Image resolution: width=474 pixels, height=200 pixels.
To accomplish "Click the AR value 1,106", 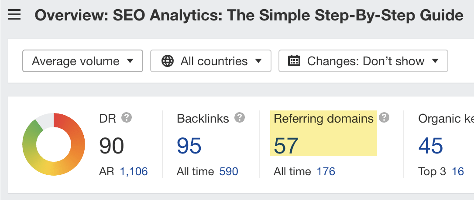I will tap(134, 172).
